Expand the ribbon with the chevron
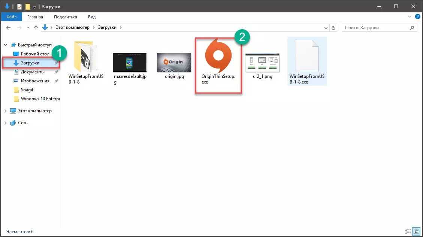423x237 pixels. [x=410, y=17]
